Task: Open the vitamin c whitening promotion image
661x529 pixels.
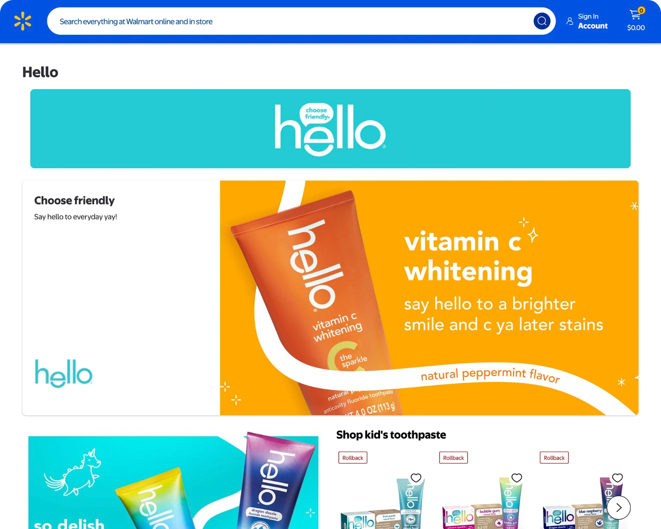Action: pos(429,298)
